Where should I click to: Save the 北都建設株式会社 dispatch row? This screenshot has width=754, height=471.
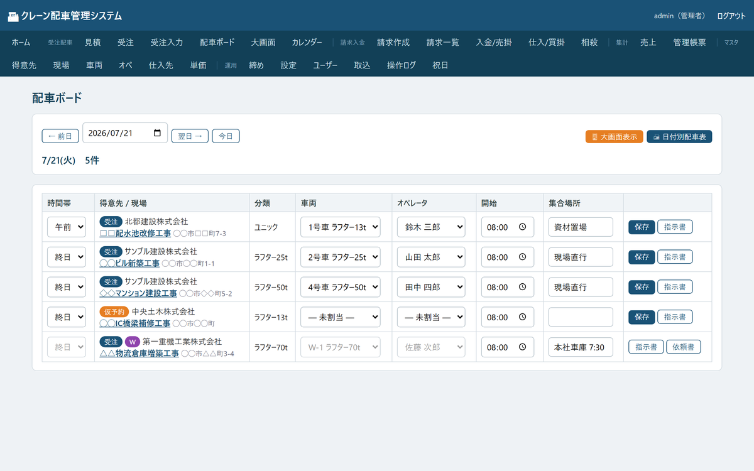642,227
